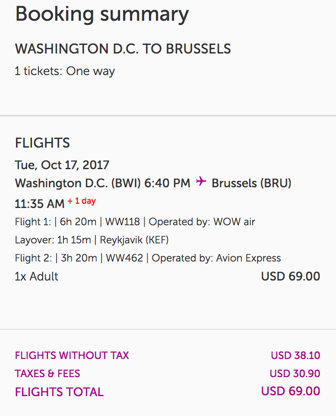
Task: Click the TAXES & FEES label
Action: 48,373
